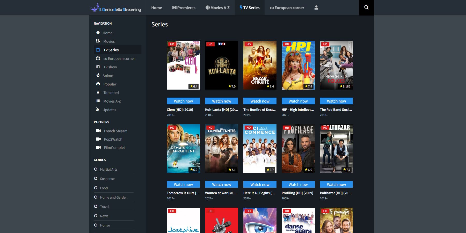Select TV Series in sidebar navigation
466x233 pixels.
pos(118,50)
